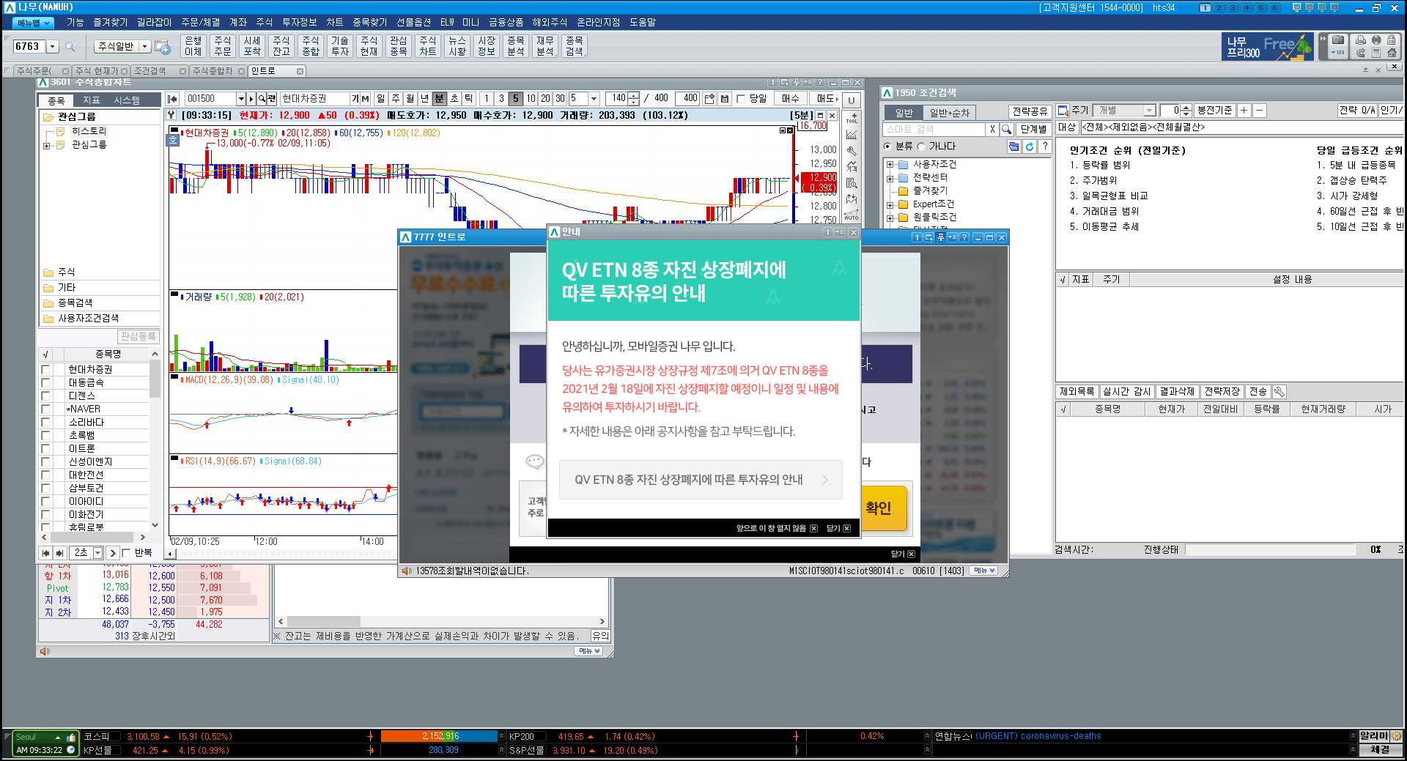Click the lock icon in top toolbar
1407x761 pixels.
tap(1391, 40)
